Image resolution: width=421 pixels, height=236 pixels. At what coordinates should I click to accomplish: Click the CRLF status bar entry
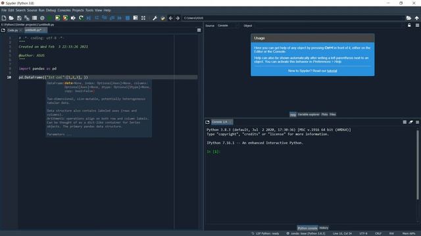378,233
